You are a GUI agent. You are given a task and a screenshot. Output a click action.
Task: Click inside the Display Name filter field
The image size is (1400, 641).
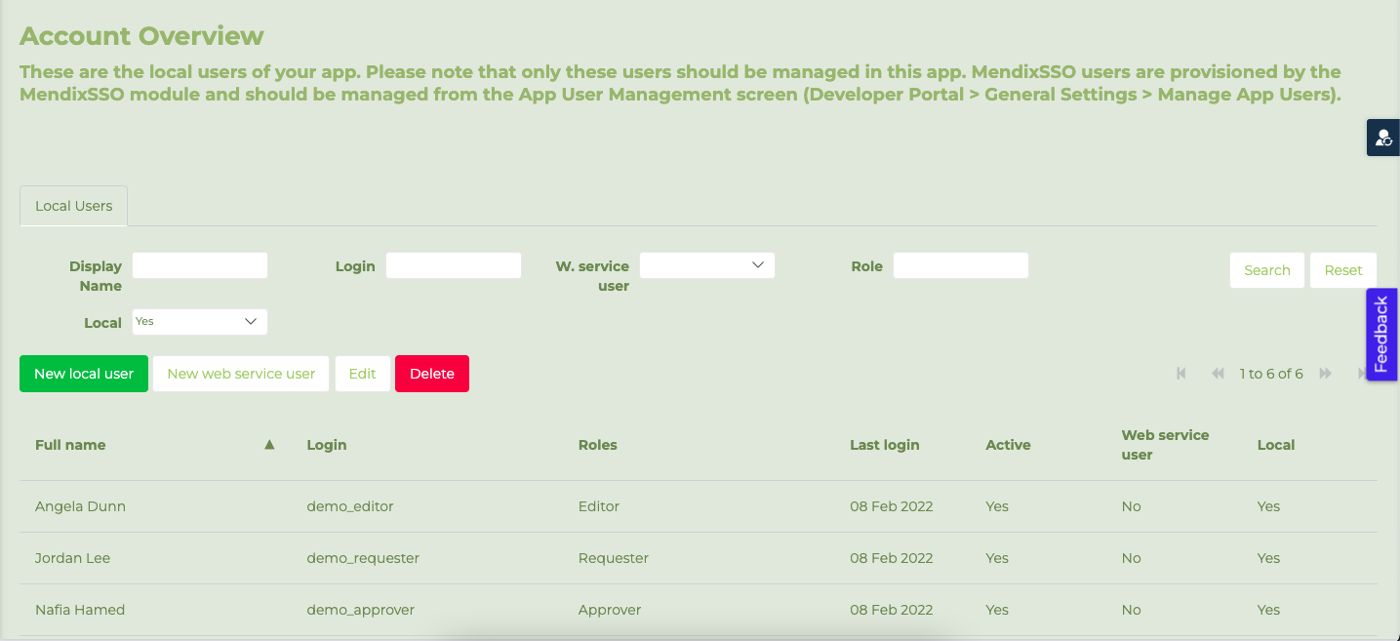pyautogui.click(x=199, y=264)
